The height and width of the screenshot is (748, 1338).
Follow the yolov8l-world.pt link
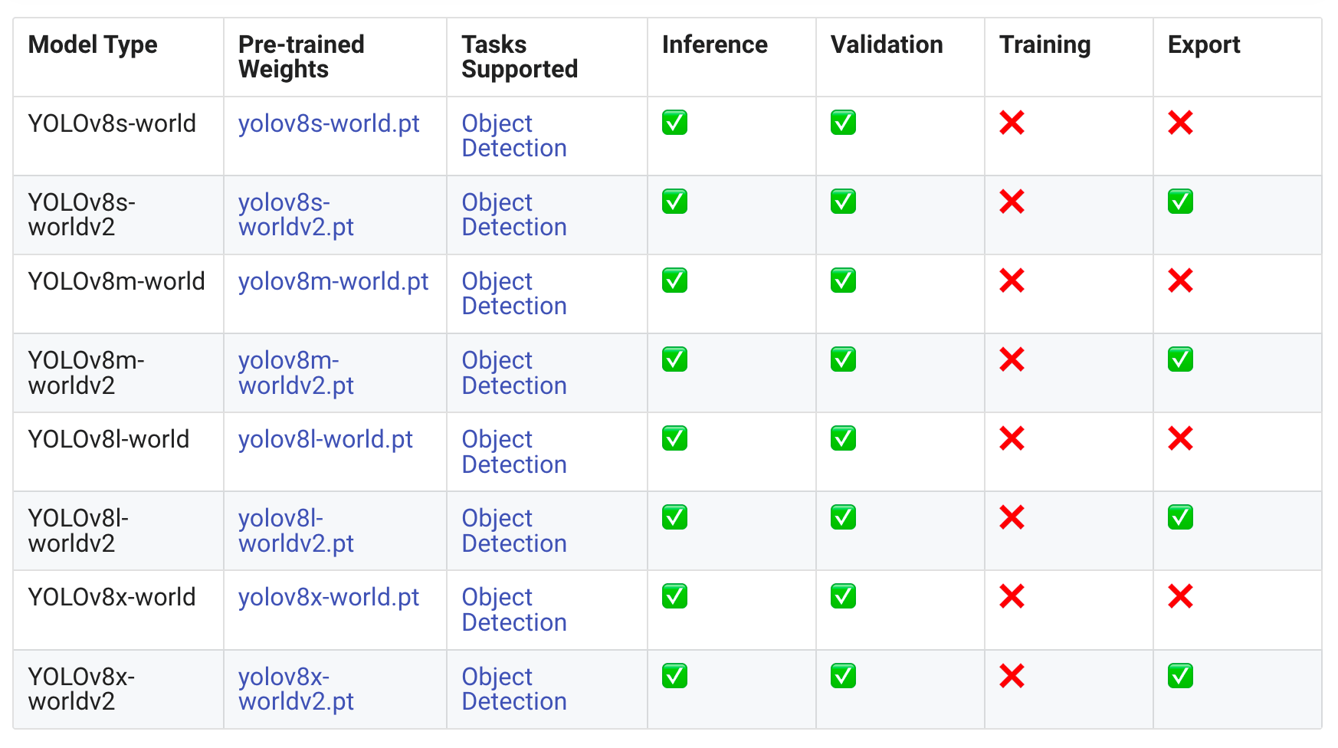(x=325, y=439)
